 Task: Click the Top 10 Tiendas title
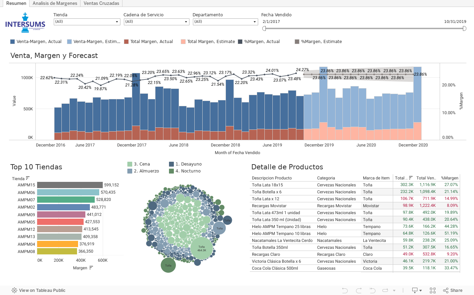click(x=36, y=167)
